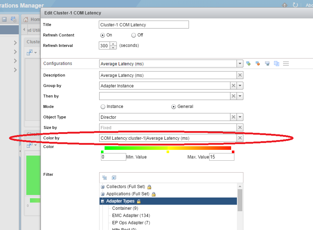This screenshot has height=230, width=313.
Task: Add a new configuration with the green plus icon
Action: click(248, 63)
